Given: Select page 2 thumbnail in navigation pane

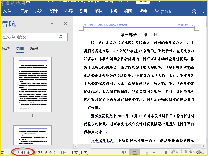Looking at the screenshot, I should click(x=32, y=135).
